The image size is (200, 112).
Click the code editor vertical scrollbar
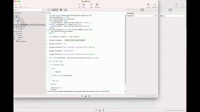pyautogui.click(x=126, y=50)
